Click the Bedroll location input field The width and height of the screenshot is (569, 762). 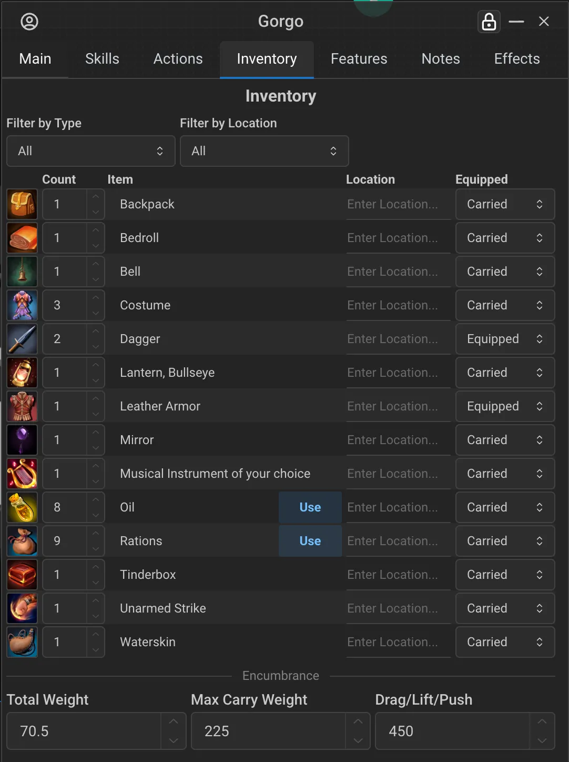coord(398,238)
